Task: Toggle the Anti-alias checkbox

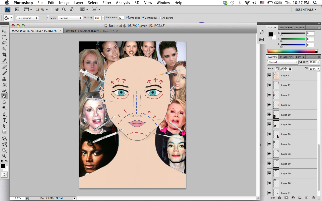Action: tap(128, 18)
